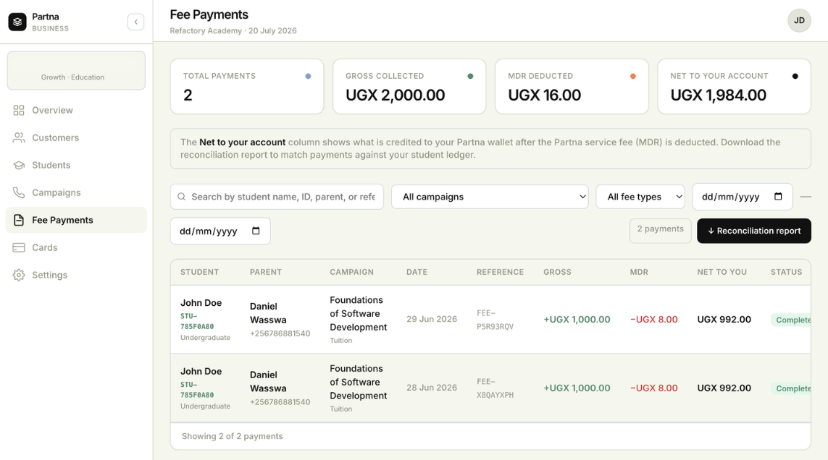This screenshot has height=460, width=828.
Task: Click the Complete status of 29 Jun payment
Action: click(791, 320)
